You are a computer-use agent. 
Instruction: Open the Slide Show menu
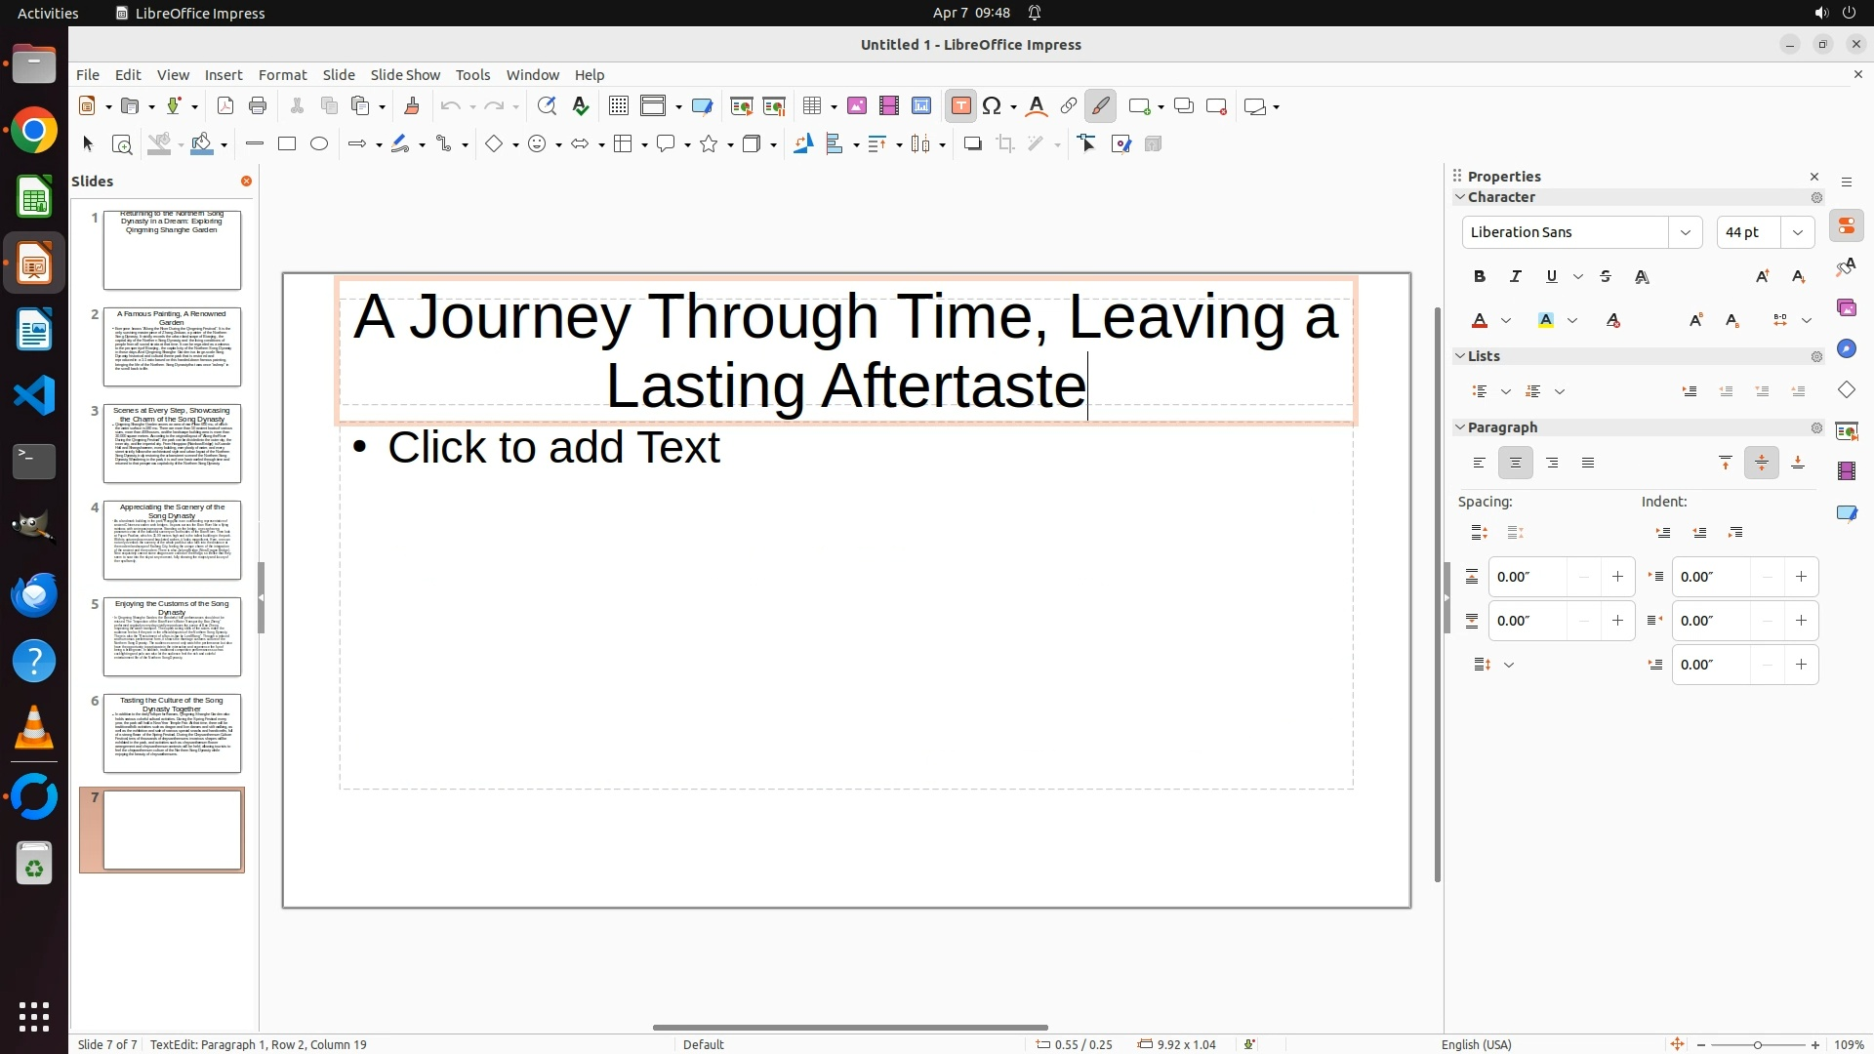click(x=405, y=75)
